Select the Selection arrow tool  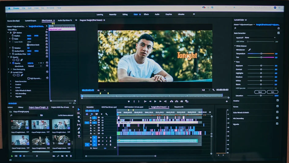click(79, 109)
